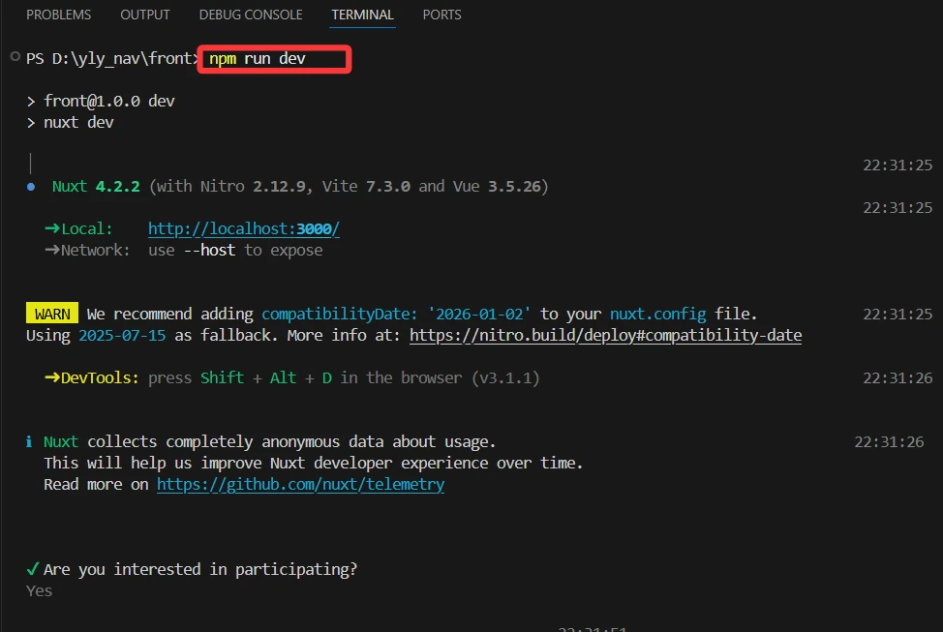This screenshot has height=632, width=943.
Task: Click the green arrow next to Local
Action: pos(52,229)
